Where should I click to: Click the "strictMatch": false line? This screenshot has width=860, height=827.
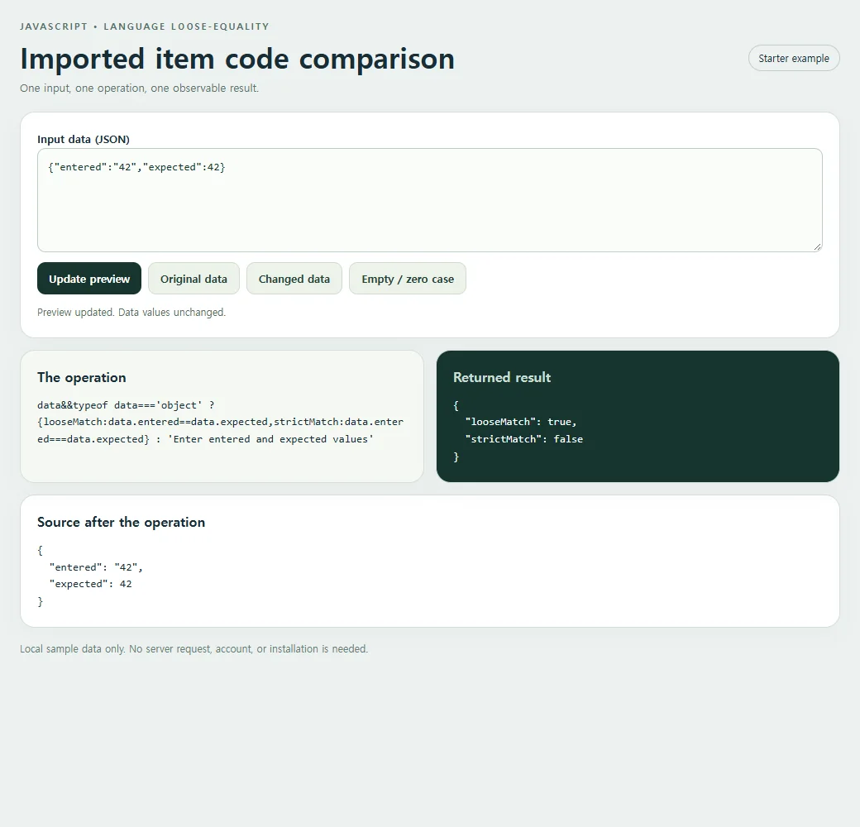point(523,439)
